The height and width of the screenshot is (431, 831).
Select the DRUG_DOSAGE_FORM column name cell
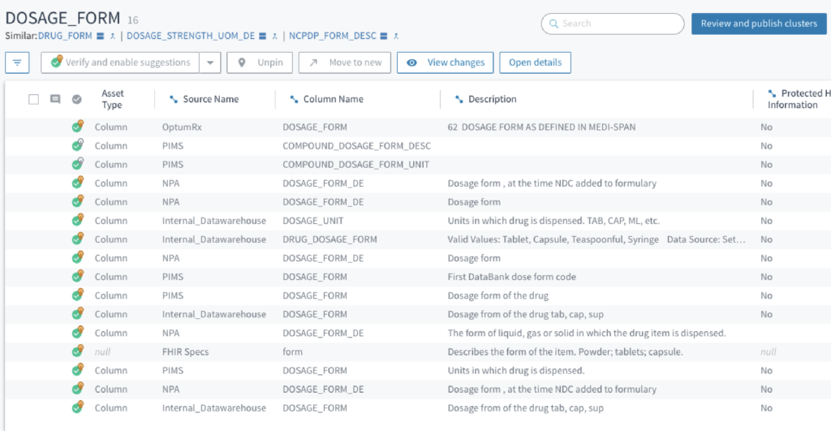tap(329, 239)
